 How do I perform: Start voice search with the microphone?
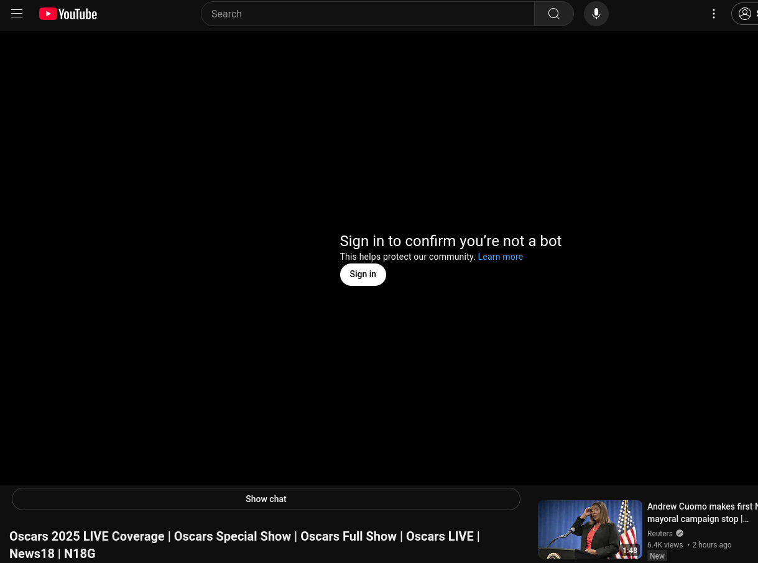coord(596,14)
